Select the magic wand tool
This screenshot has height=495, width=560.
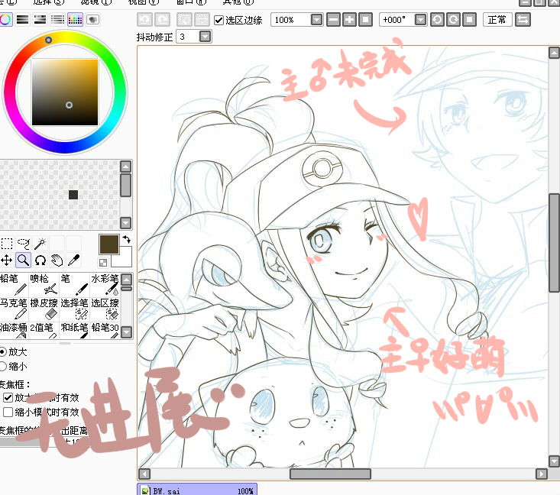40,244
